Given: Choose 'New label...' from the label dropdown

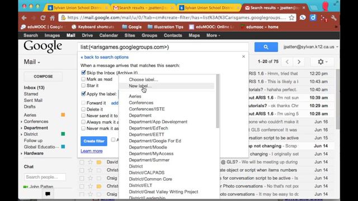Looking at the screenshot, I should (x=167, y=86).
